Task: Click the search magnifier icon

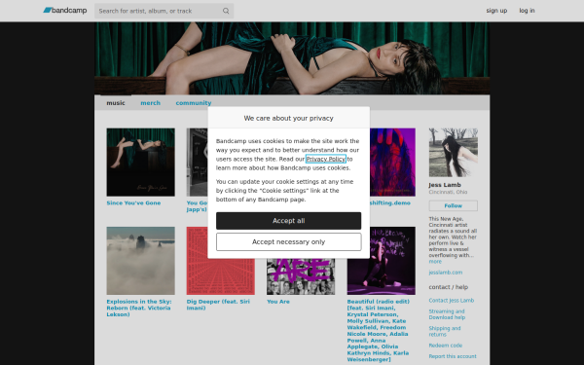Action: (x=226, y=11)
